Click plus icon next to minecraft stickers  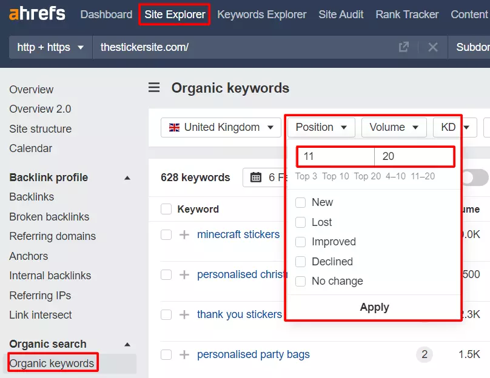pyautogui.click(x=184, y=234)
